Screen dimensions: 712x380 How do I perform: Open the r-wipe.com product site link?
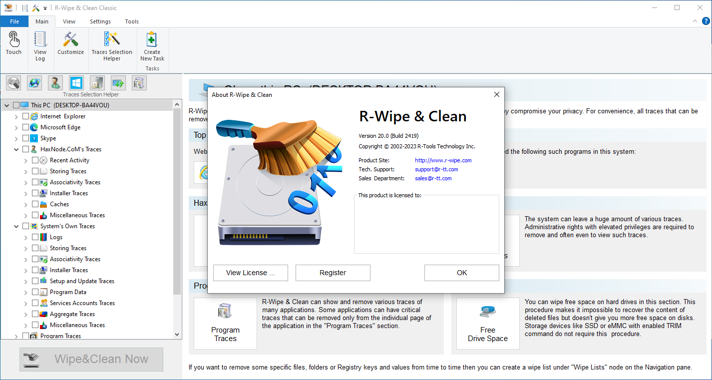click(x=443, y=160)
